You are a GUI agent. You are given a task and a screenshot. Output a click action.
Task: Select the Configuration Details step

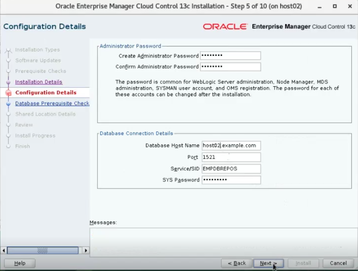(x=46, y=93)
